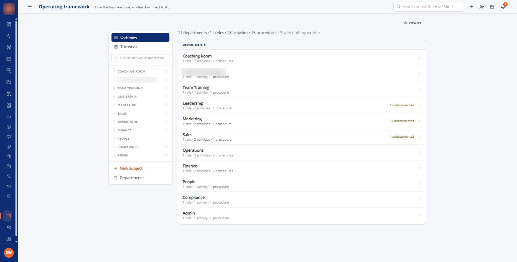
Task: Open the mail icon in left sidebar
Action: coord(9,59)
